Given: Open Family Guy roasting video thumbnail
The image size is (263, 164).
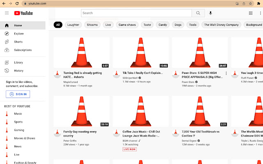Looking at the screenshot, I should coord(81,111).
